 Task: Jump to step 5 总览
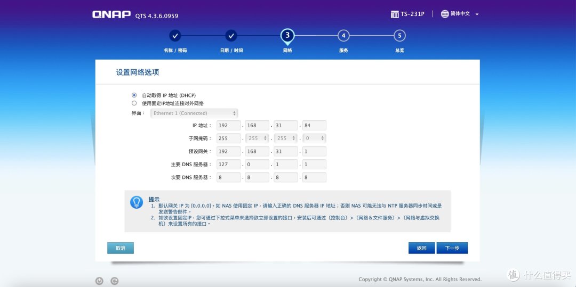point(399,36)
